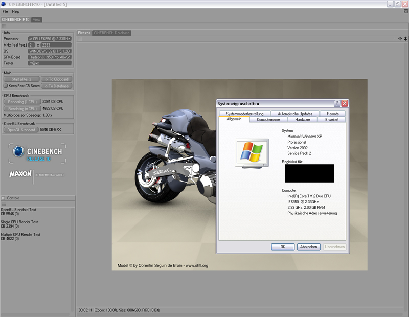Click 'Multiple CPU Render Test' console line

[x=20, y=235]
